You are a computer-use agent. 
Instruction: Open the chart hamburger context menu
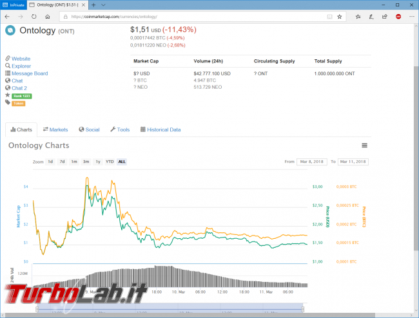pyautogui.click(x=364, y=145)
